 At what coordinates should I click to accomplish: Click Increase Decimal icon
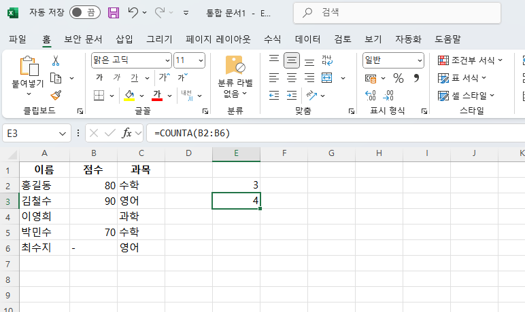tap(371, 96)
